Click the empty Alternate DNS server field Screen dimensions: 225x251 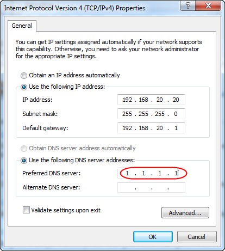[151, 187]
